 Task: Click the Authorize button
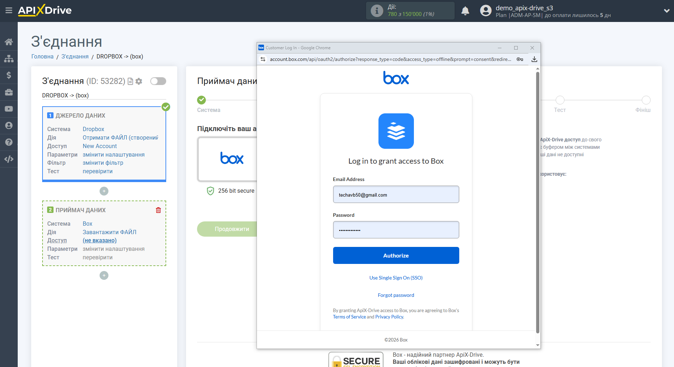[x=396, y=255]
